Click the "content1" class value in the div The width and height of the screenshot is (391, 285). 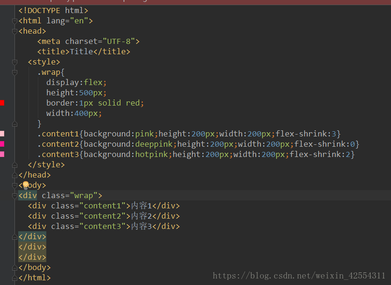pos(102,206)
